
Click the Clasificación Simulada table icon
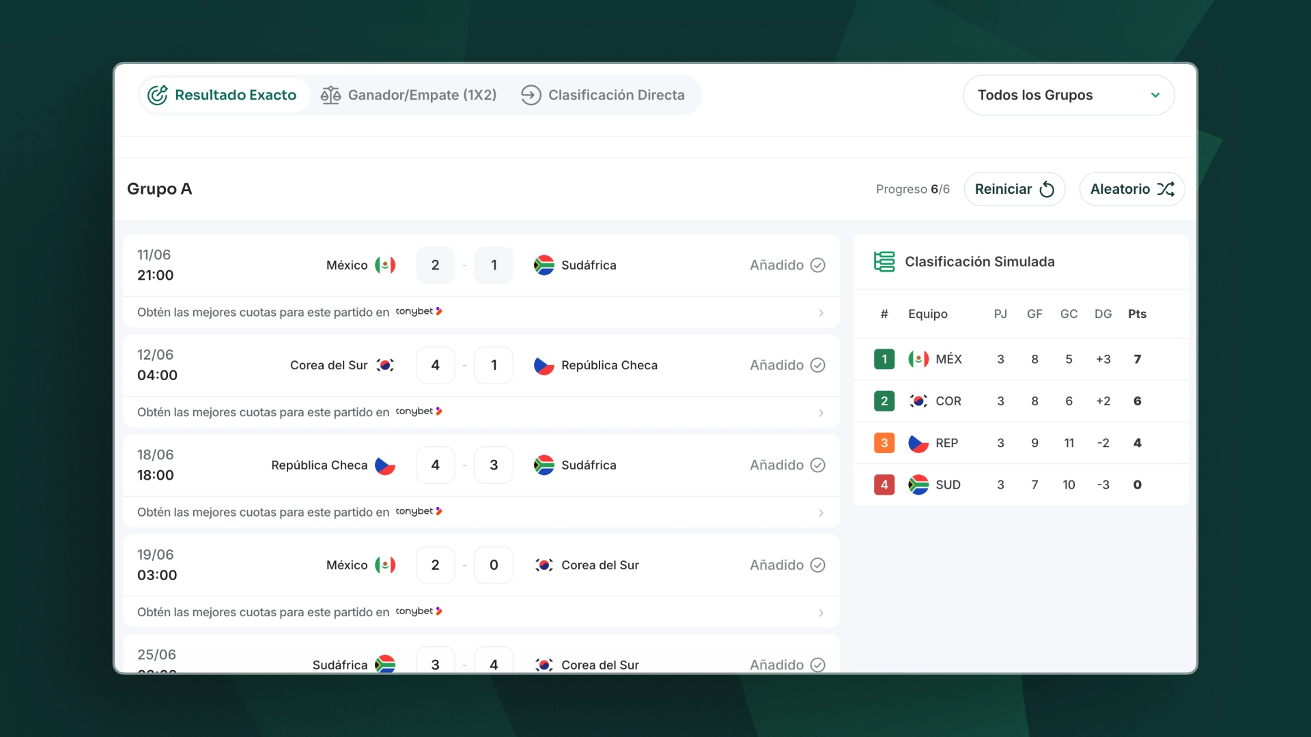884,261
